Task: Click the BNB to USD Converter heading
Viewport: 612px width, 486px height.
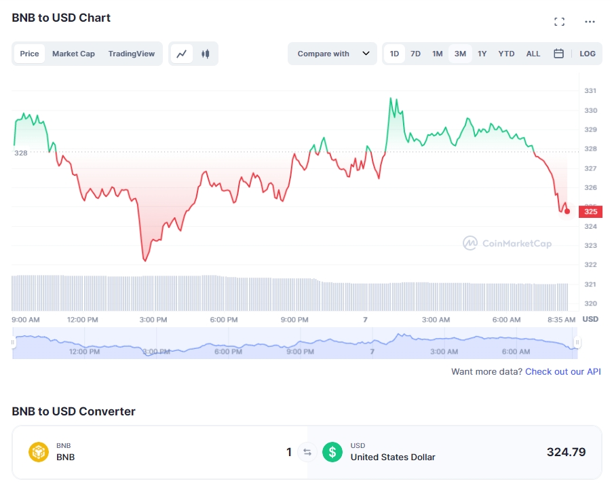Action: click(73, 411)
